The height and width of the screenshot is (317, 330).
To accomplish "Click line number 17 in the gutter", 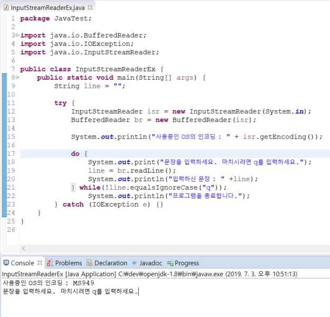I will (x=11, y=154).
